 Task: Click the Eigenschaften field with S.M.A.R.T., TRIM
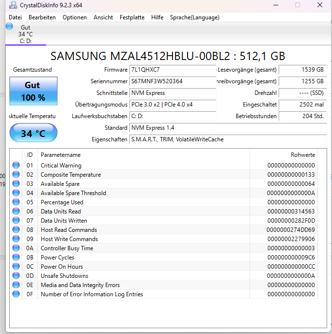pyautogui.click(x=228, y=139)
